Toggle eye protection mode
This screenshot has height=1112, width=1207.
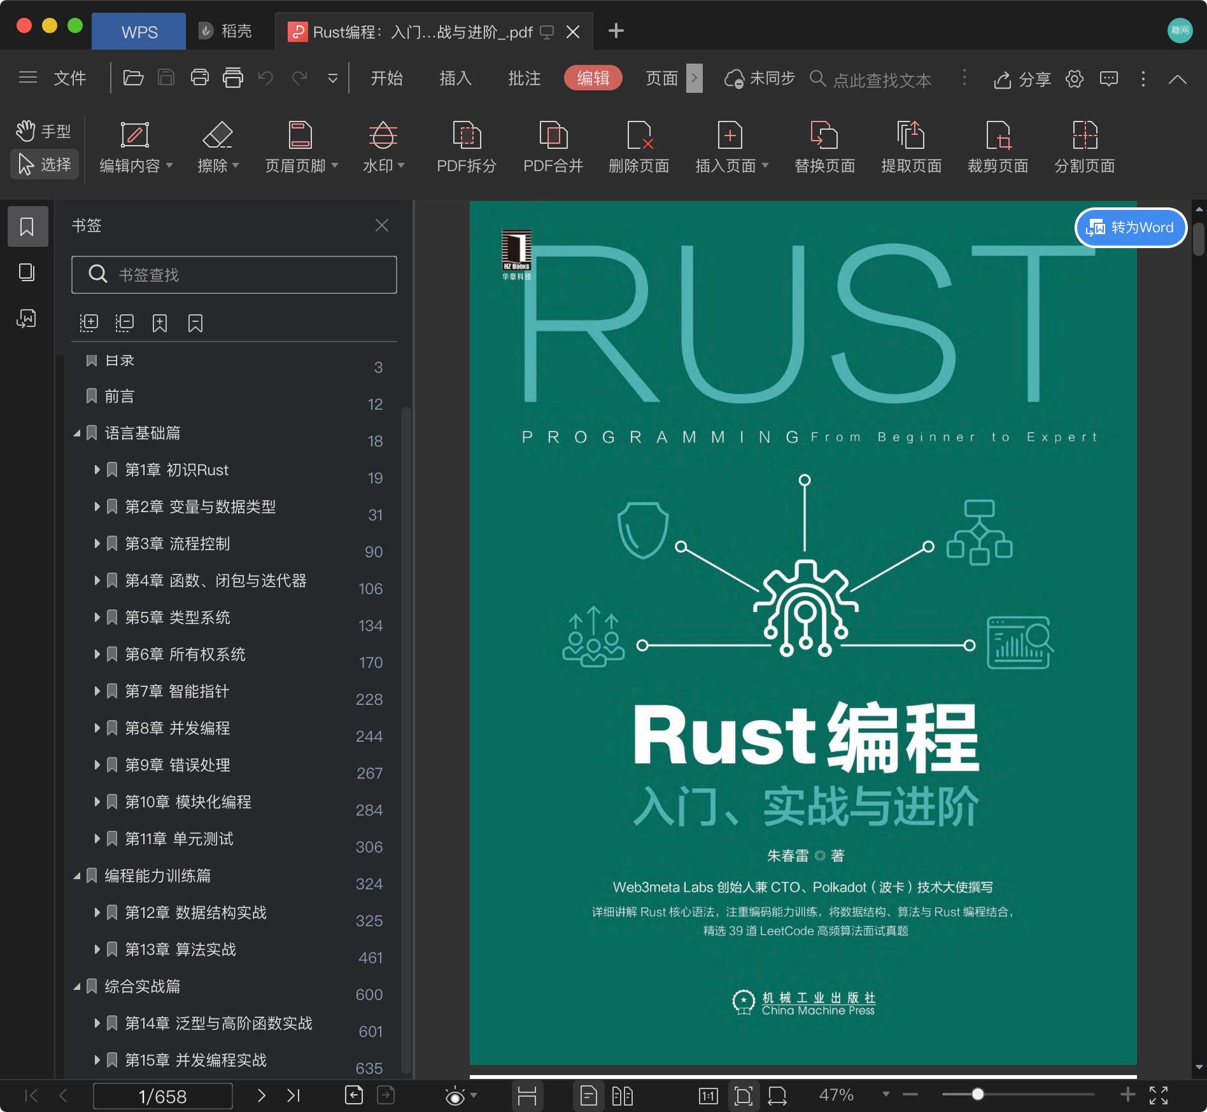(x=455, y=1095)
